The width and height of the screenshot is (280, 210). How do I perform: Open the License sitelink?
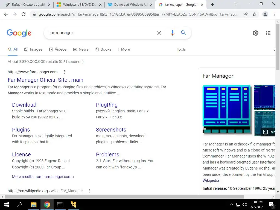(21, 154)
